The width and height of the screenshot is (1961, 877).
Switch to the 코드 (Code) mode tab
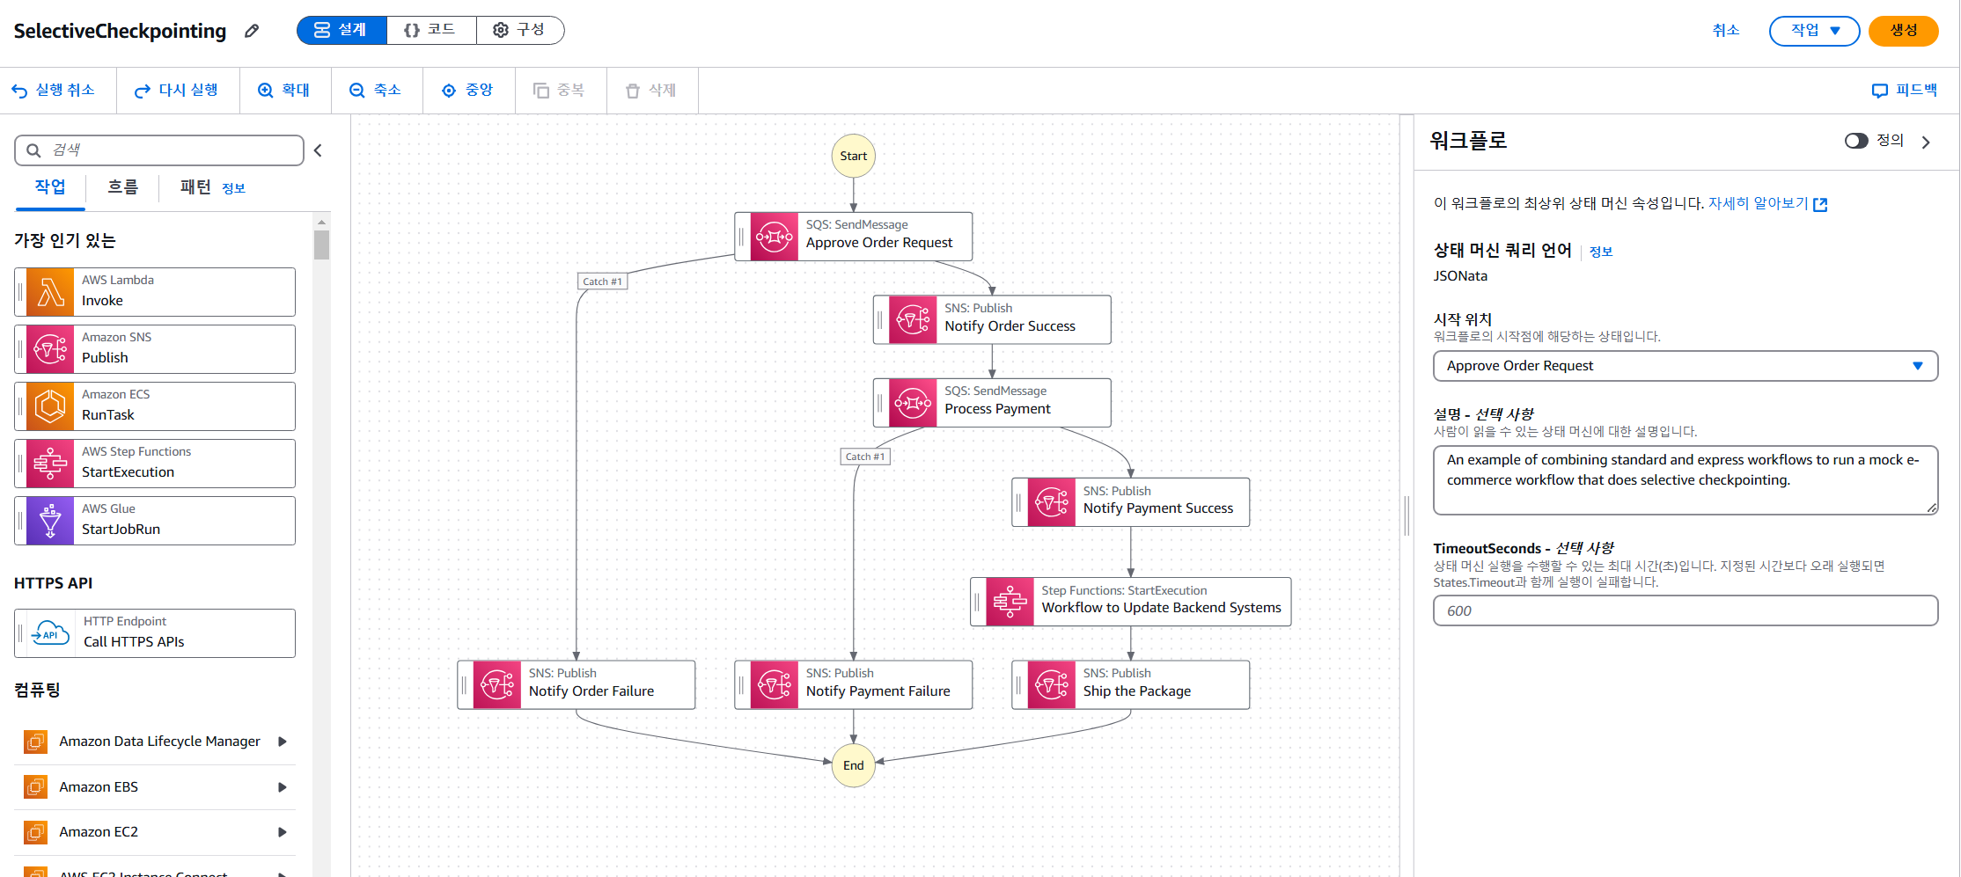tap(431, 30)
